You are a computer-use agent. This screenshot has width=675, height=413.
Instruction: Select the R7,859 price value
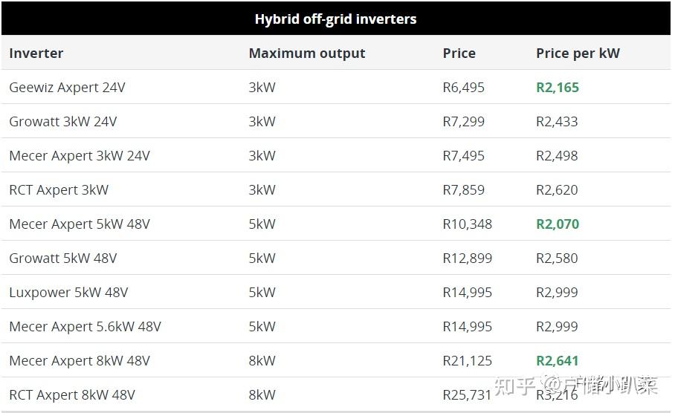[x=463, y=189]
